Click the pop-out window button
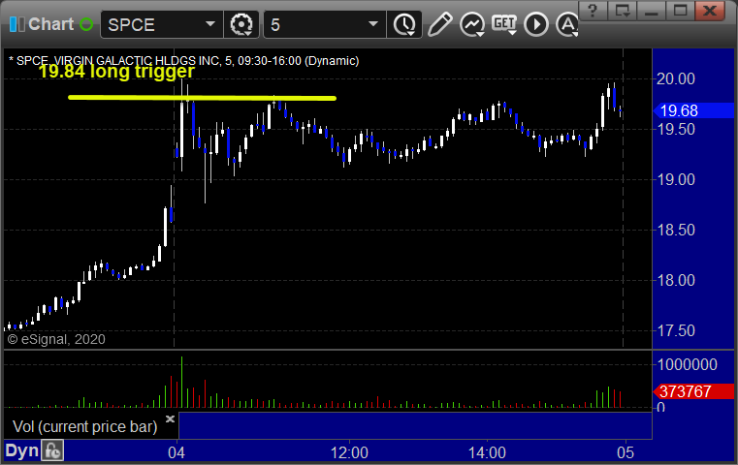Image resolution: width=738 pixels, height=465 pixels. pos(623,11)
